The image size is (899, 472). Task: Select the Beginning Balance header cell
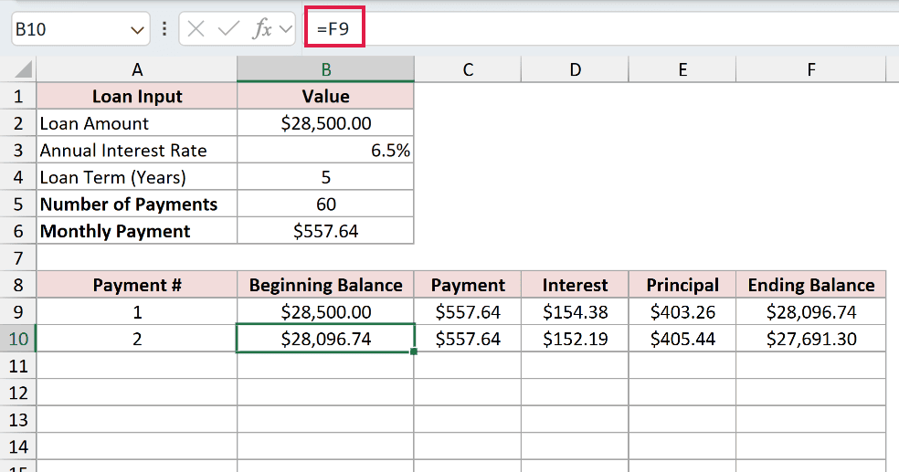coord(325,285)
